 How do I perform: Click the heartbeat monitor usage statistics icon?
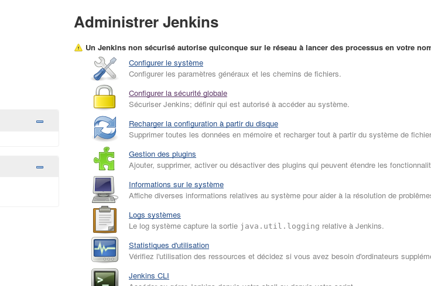click(105, 250)
